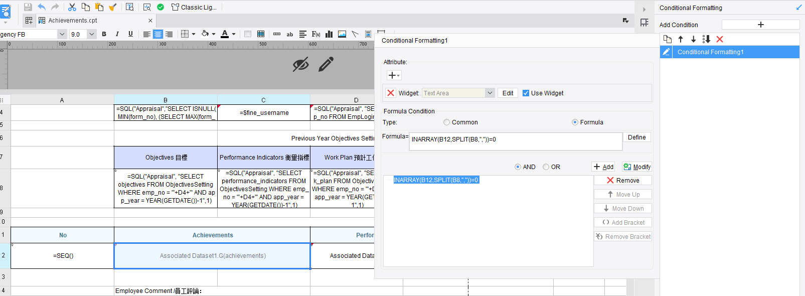Viewport: 805px width, 296px height.
Task: Click inside the Formula input field
Action: [x=516, y=141]
